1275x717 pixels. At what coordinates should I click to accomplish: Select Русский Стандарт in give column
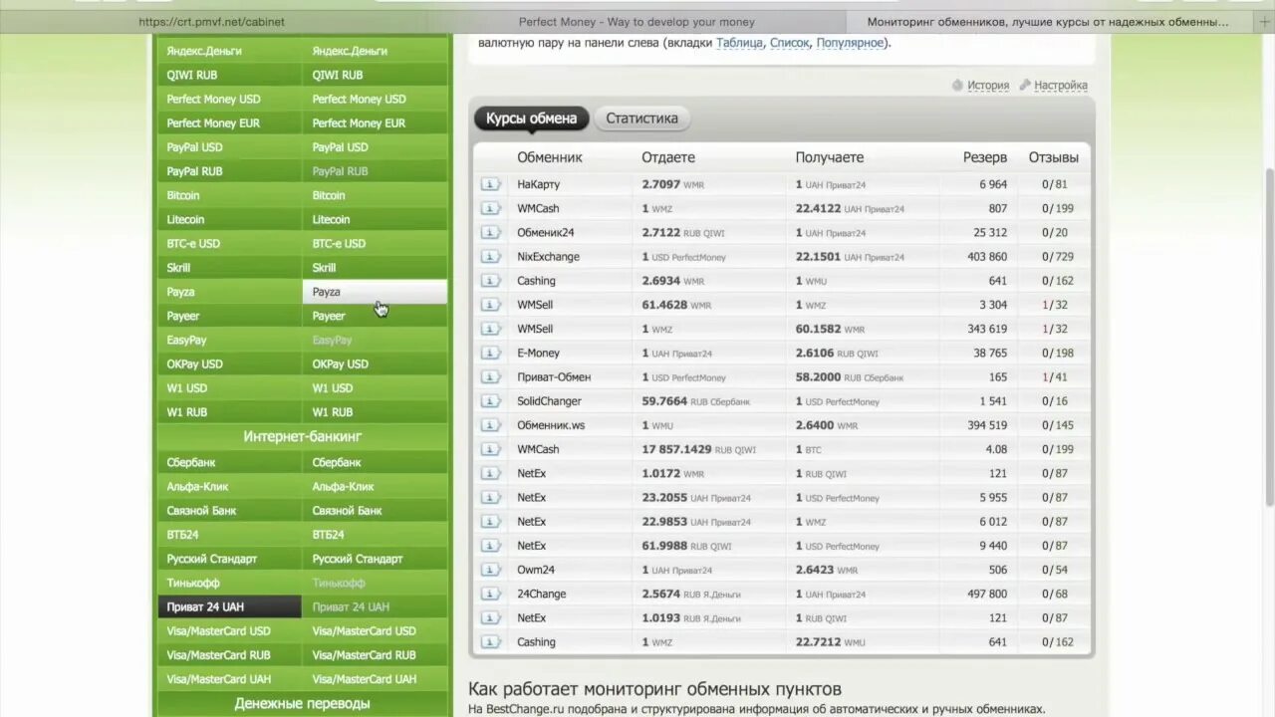(x=229, y=559)
